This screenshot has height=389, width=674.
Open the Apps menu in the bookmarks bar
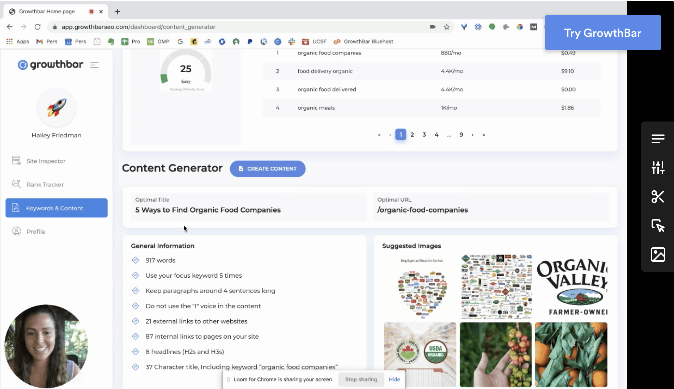(17, 41)
